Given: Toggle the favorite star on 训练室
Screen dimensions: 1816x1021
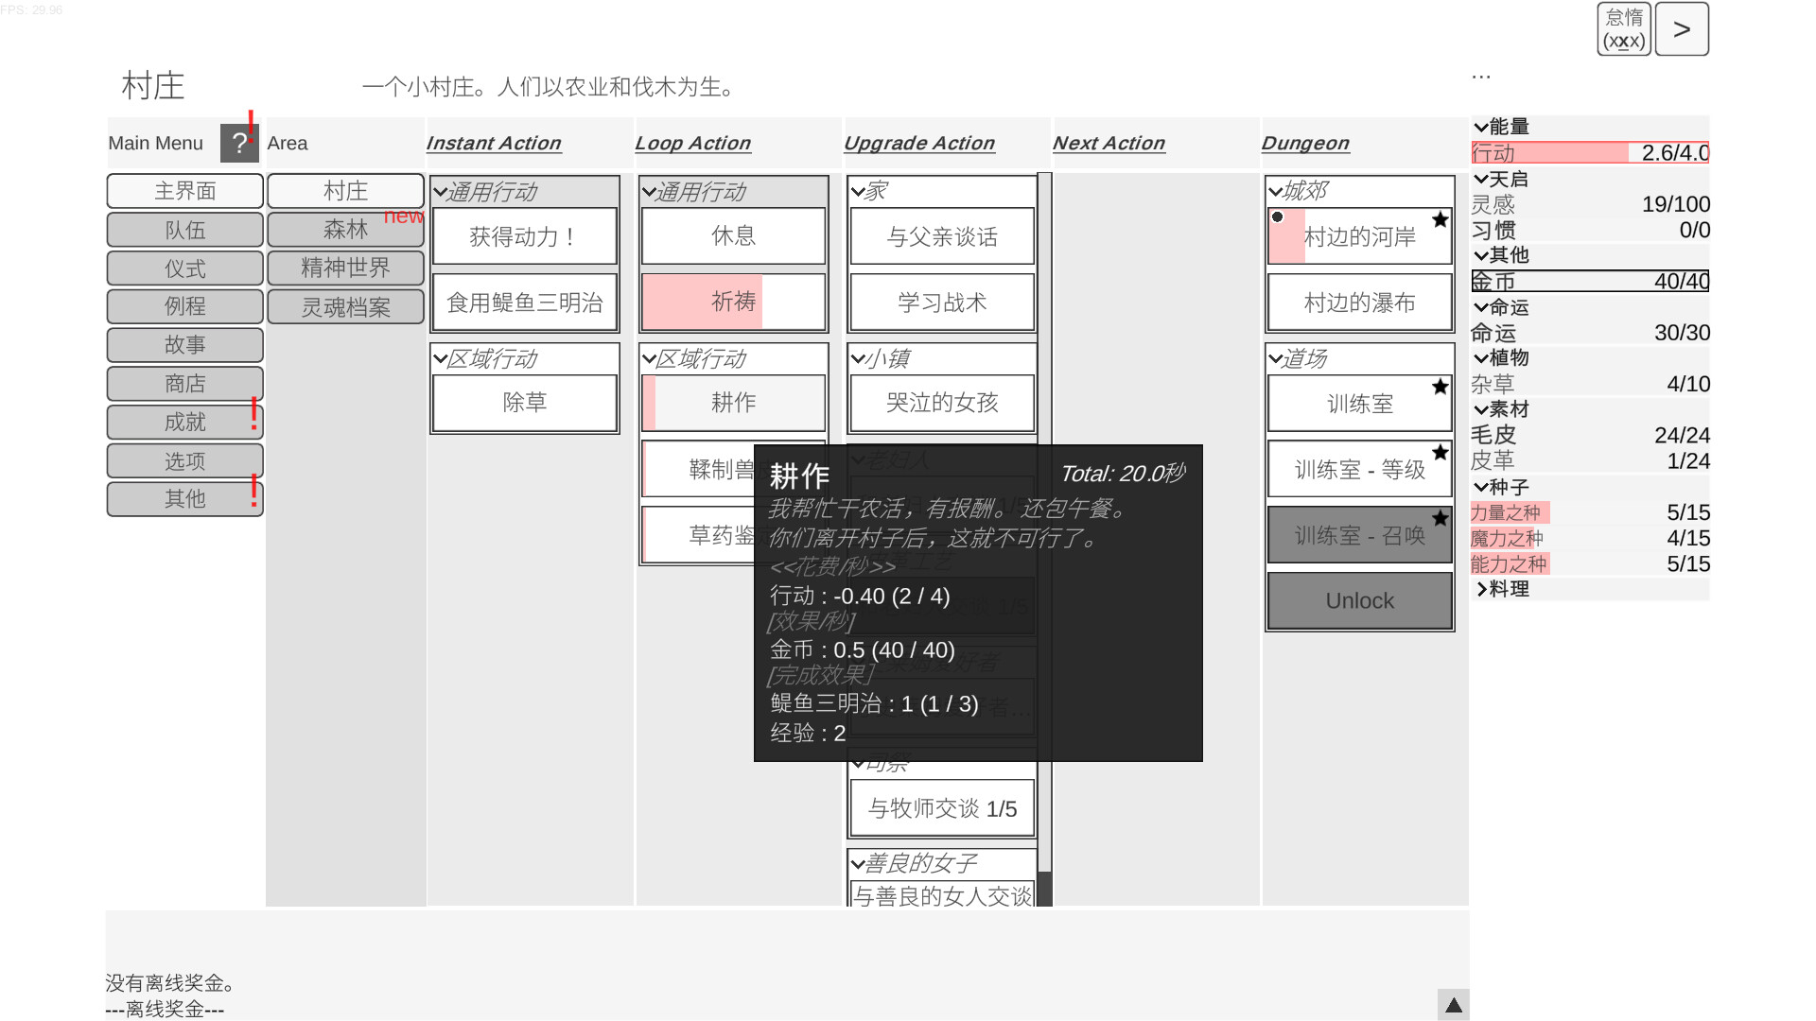Looking at the screenshot, I should tap(1441, 387).
